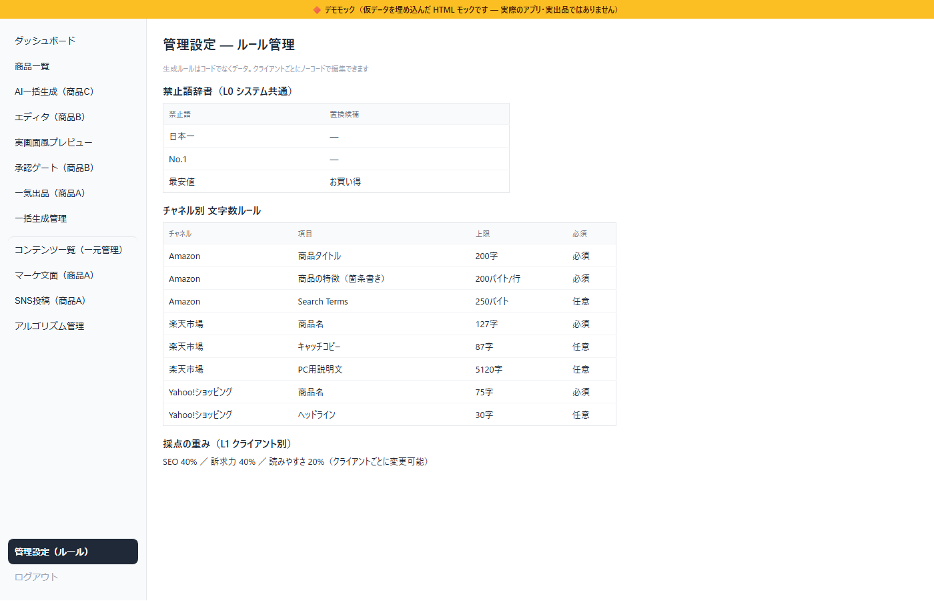Click the 商品の特徴（箇条書き）cell
934x601 pixels.
pos(381,278)
